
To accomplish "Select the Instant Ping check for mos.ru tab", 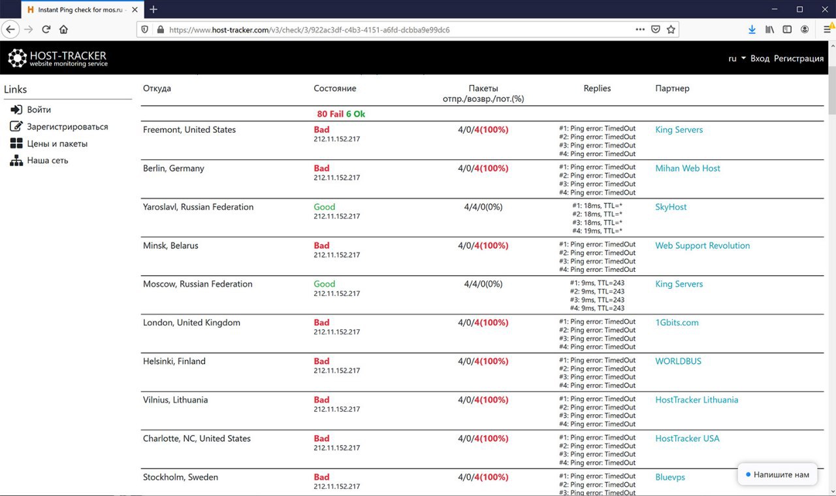I will [x=81, y=10].
